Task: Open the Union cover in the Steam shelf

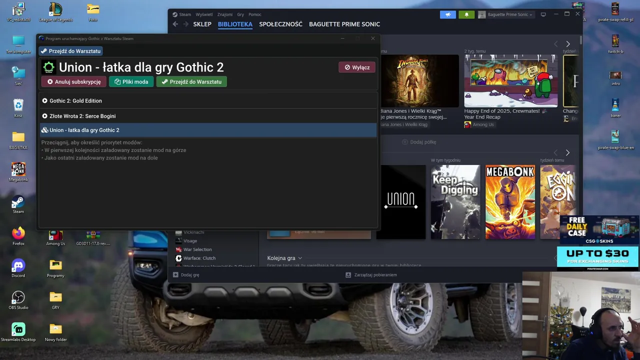Action: (x=401, y=202)
